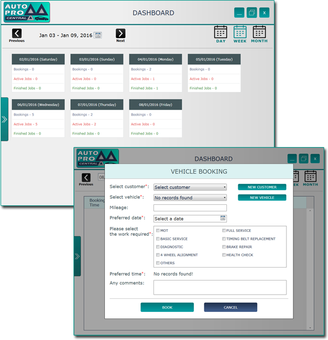Image resolution: width=328 pixels, height=340 pixels.
Task: Click 'Active Jobs - 2' under Thursday
Action: [x=84, y=124]
